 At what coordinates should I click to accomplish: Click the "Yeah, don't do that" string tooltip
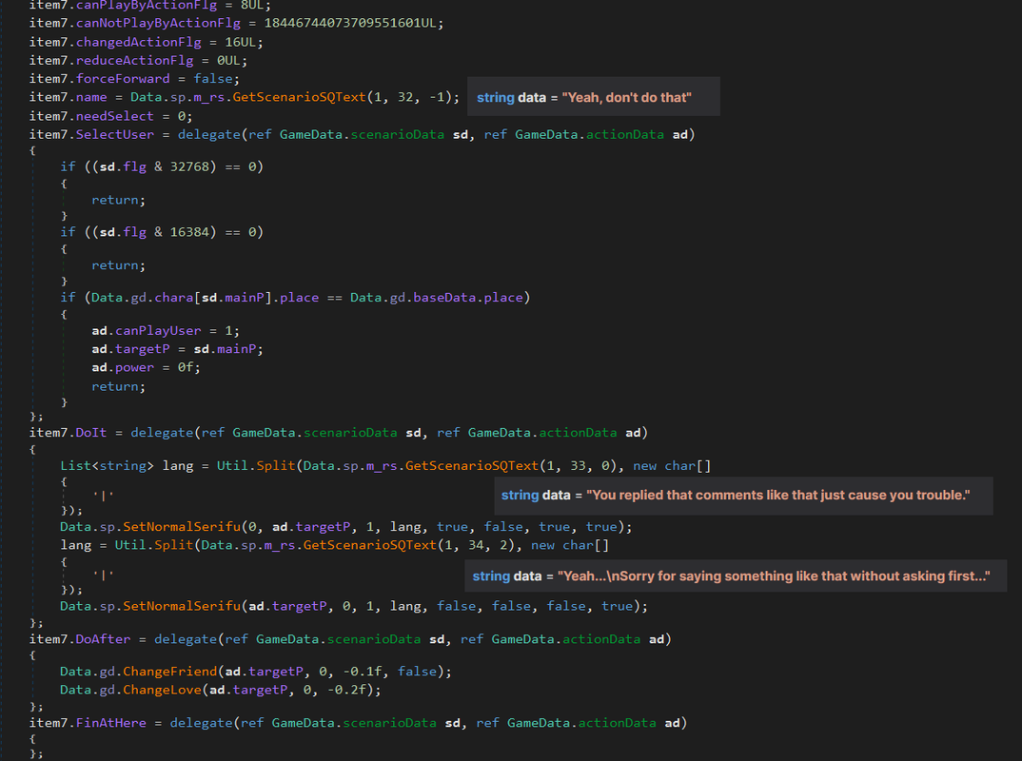tap(594, 97)
